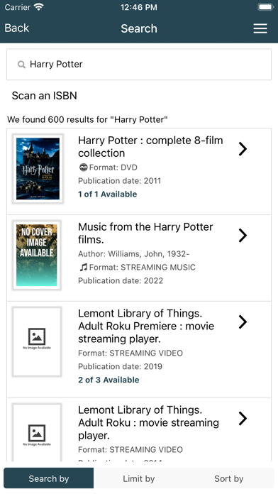The height and width of the screenshot is (494, 278).
Task: Tap the 2 of 3 Available link
Action: point(109,380)
